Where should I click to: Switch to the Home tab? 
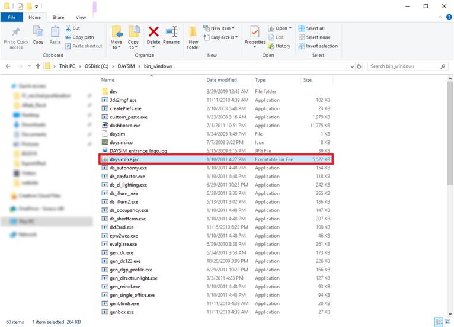point(34,17)
